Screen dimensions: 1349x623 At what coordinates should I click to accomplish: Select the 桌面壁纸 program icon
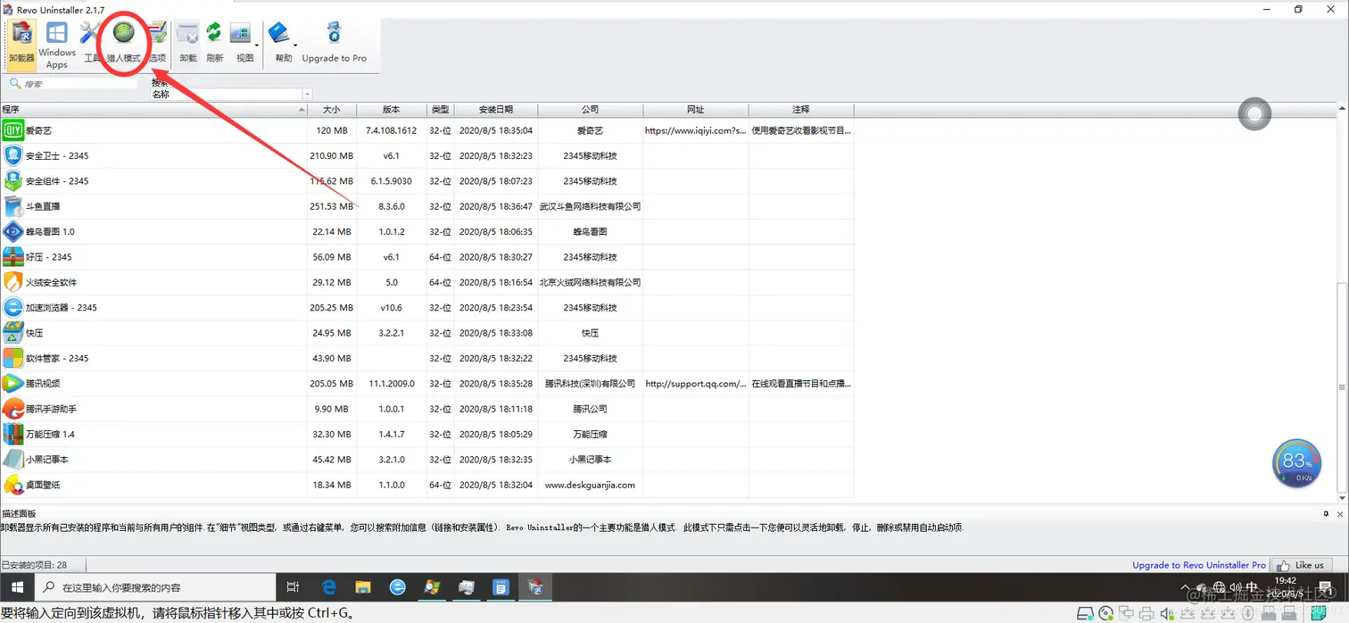[12, 485]
